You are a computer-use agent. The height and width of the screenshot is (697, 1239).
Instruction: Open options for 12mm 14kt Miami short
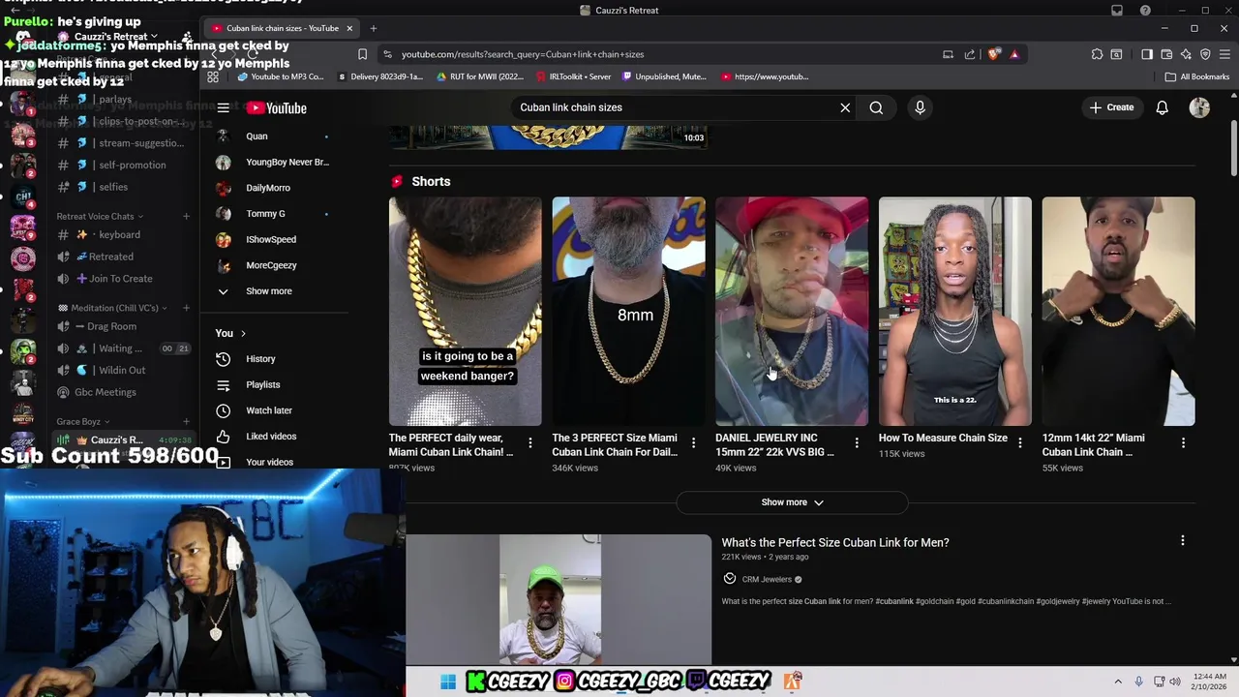1183,443
